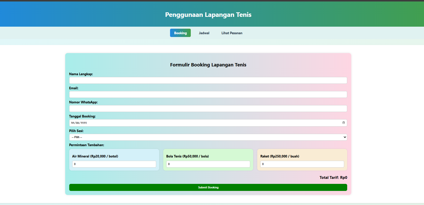Open the Jadwal tab

point(204,33)
